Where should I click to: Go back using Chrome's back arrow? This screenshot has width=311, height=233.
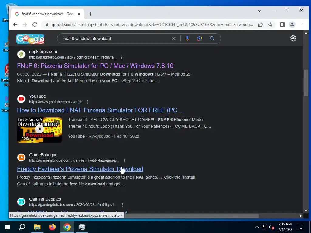click(x=15, y=25)
